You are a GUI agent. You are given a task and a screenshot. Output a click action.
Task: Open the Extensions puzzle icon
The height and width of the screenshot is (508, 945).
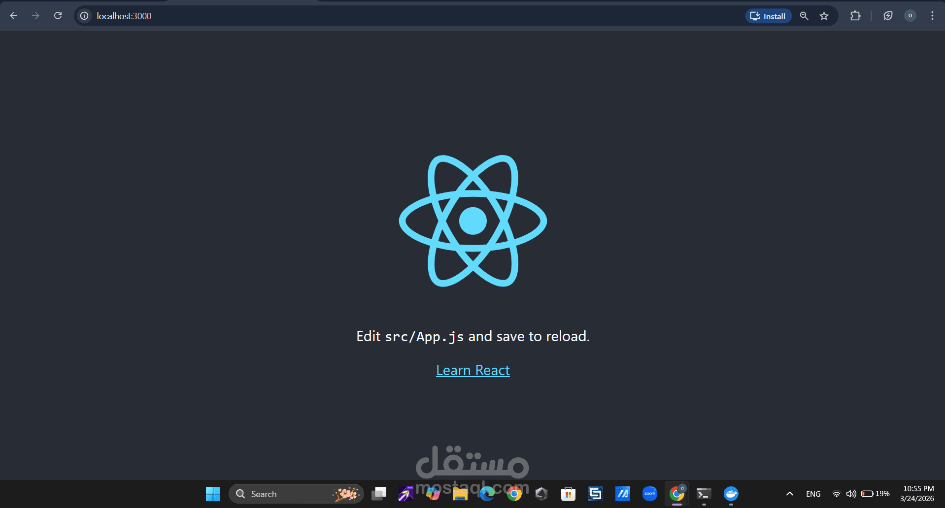tap(855, 16)
